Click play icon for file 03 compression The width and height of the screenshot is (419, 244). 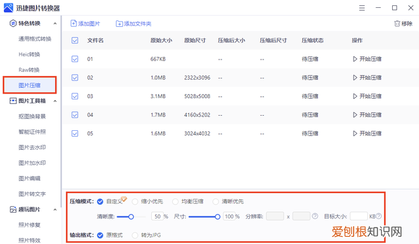click(x=355, y=96)
